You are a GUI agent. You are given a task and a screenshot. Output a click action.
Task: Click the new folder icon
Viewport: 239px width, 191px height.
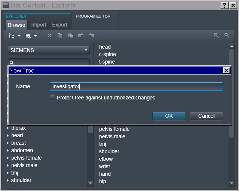[28, 36]
